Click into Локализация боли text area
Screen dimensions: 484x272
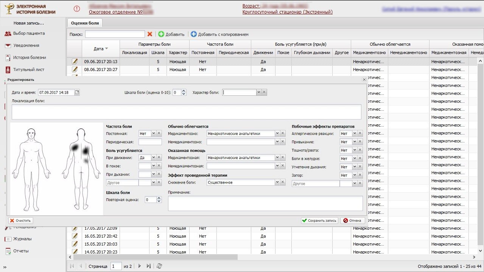pos(186,112)
